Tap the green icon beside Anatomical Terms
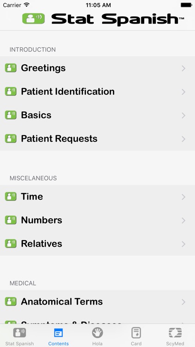The height and width of the screenshot is (347, 195). (x=11, y=302)
